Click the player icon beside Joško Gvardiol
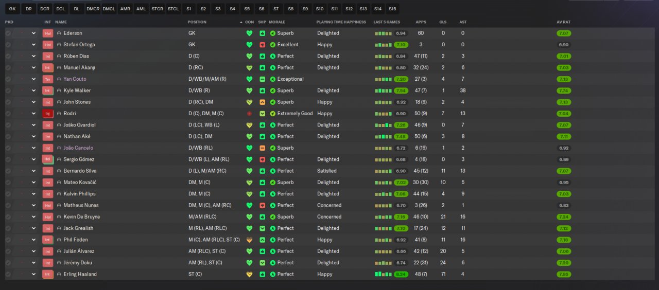This screenshot has height=290, width=659. click(x=59, y=125)
